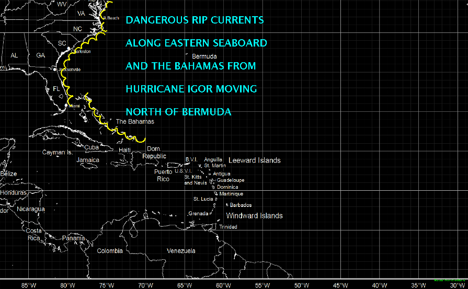Viewport: 468px width, 289px height.
Task: Select the Grenada label
Action: 199,214
